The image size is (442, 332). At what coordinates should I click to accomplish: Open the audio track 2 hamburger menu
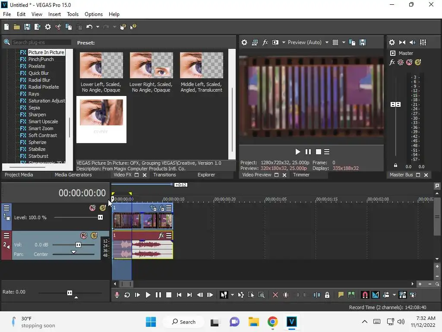[x=6, y=236]
